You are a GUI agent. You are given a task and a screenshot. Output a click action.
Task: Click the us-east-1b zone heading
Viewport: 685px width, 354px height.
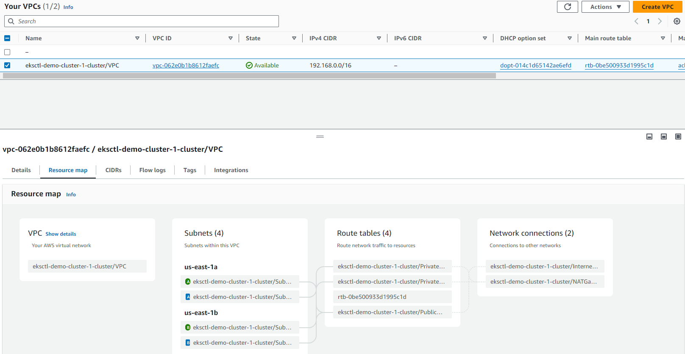[x=201, y=313]
